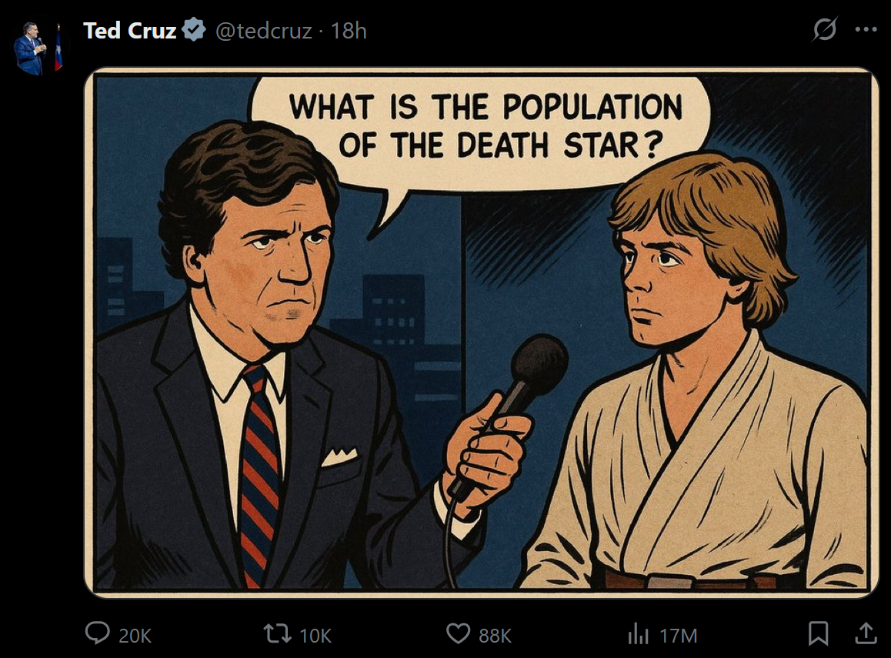Click the 10K reposts count
Image resolution: width=891 pixels, height=658 pixels.
pos(315,635)
